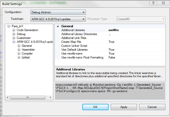Cancel the Build Settings dialog
This screenshot has width=170, height=117.
(152, 107)
